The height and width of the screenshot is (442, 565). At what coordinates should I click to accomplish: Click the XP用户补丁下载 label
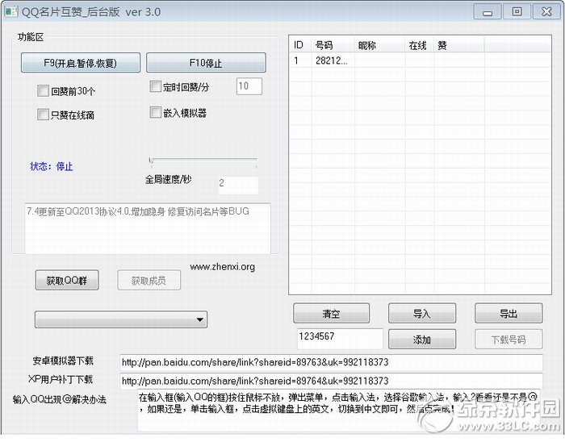[x=61, y=379]
